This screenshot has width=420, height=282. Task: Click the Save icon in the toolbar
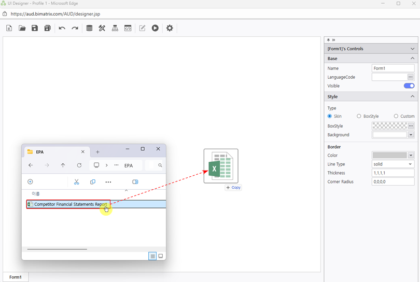point(35,28)
